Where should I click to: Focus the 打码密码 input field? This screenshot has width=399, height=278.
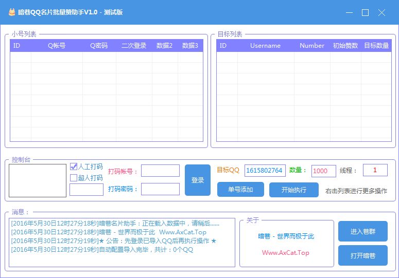160,189
